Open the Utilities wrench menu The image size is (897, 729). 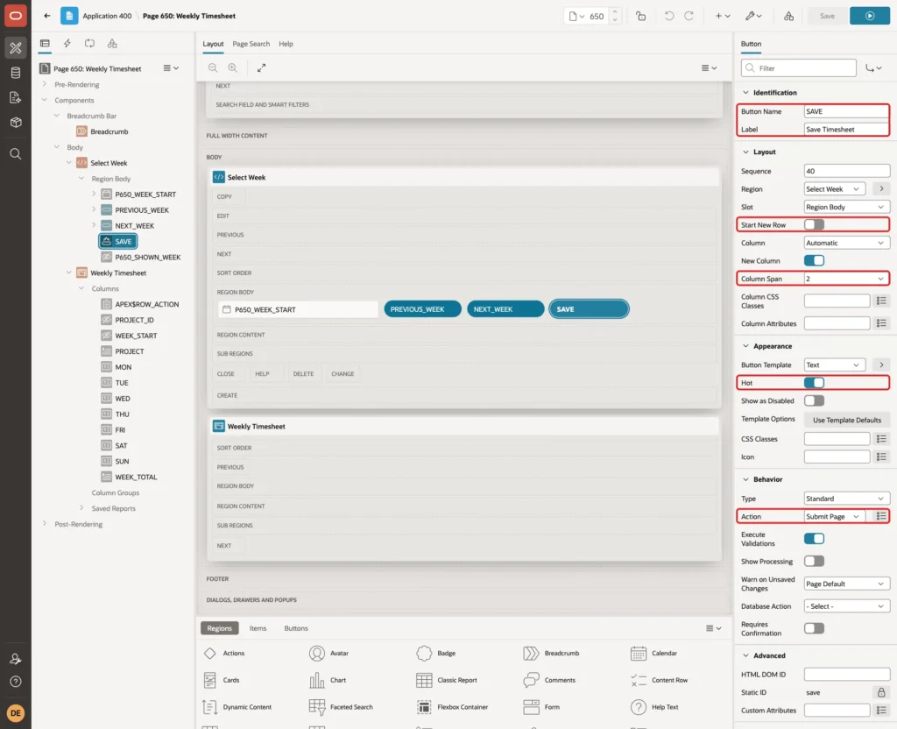coord(753,16)
